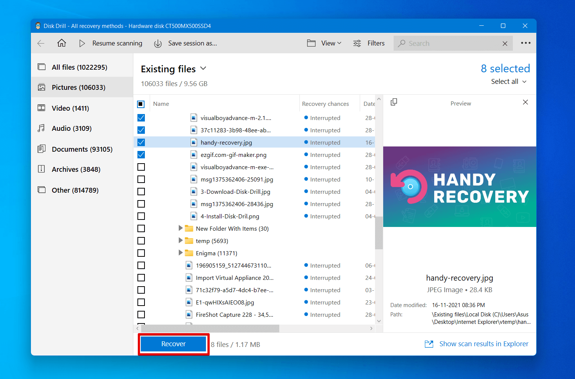
Task: Click the Disk Drill app icon in title bar
Action: (x=38, y=26)
